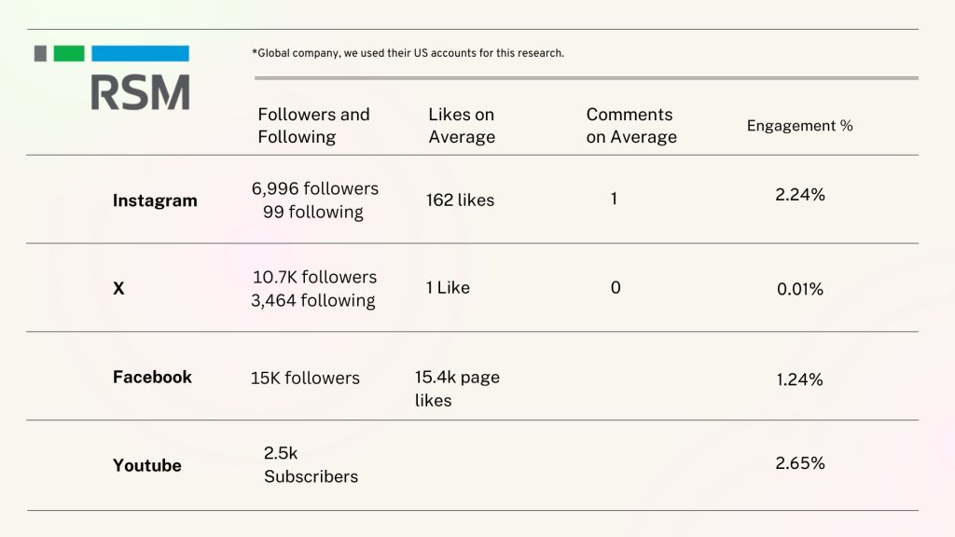Select the US accounts footnote text
The width and height of the screenshot is (955, 537).
click(408, 53)
